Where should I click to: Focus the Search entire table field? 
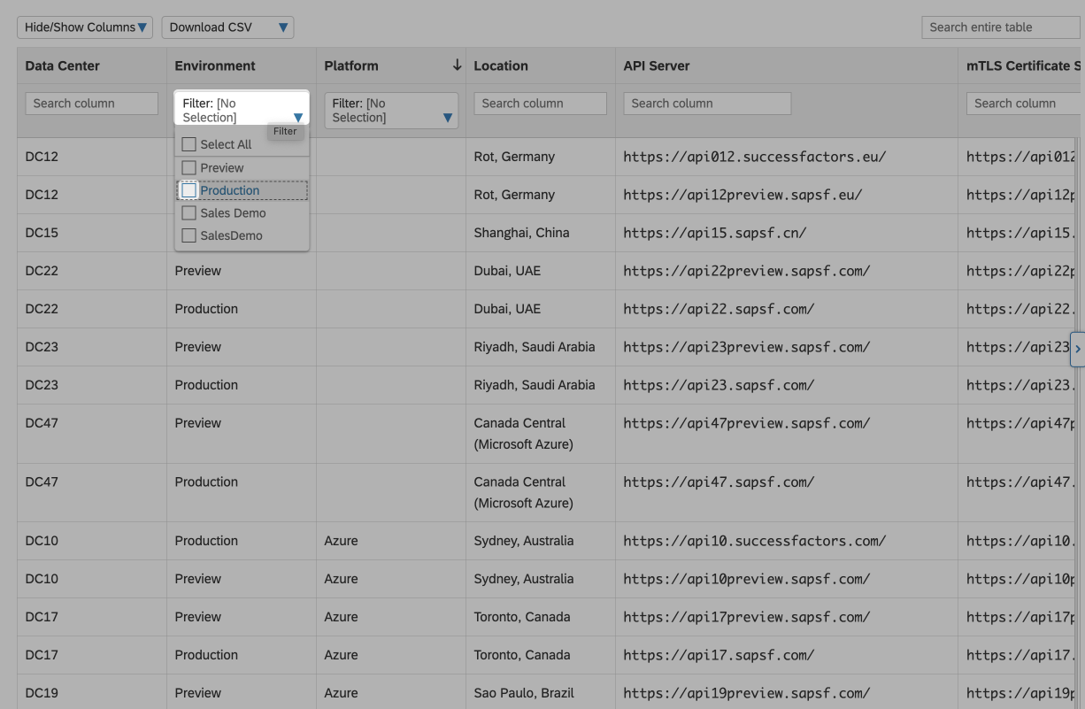pyautogui.click(x=1000, y=27)
